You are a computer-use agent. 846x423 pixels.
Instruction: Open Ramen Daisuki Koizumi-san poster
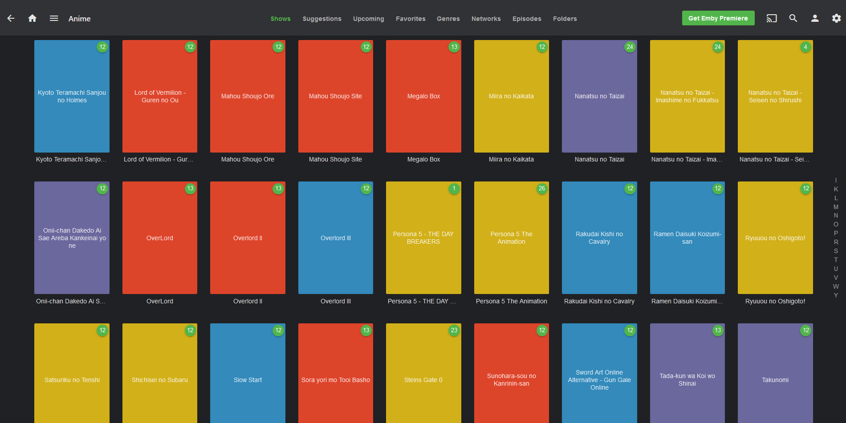tap(687, 238)
